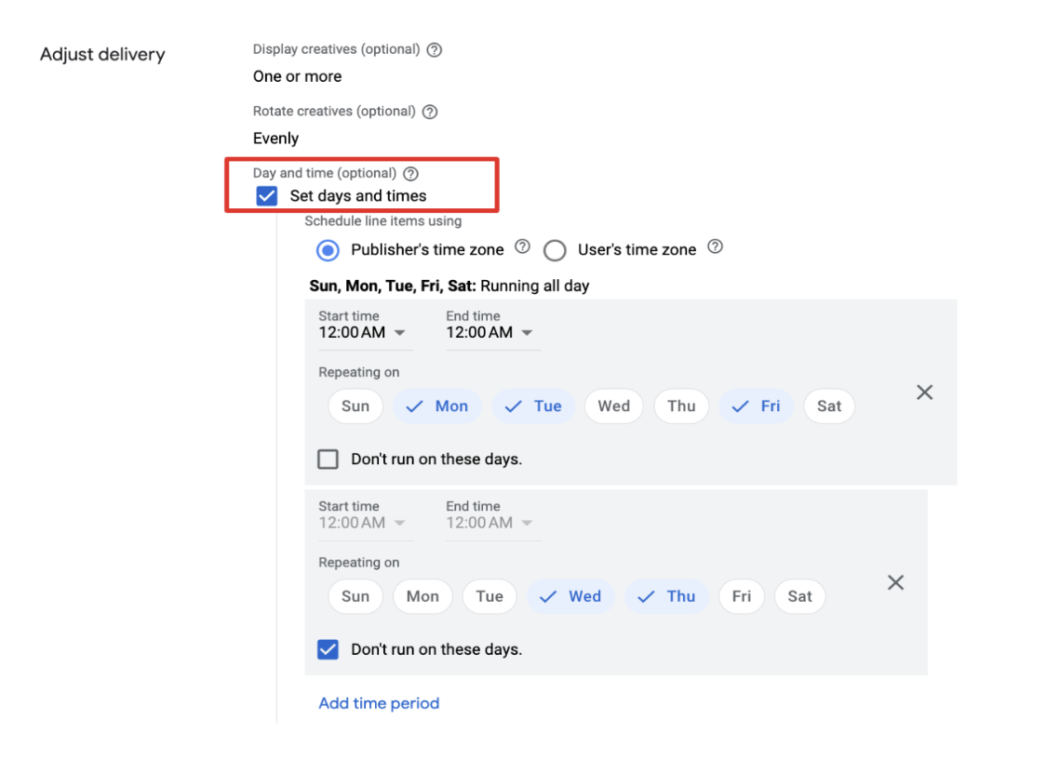The width and height of the screenshot is (1046, 759).
Task: Enable Wed in the first time period
Action: 613,406
